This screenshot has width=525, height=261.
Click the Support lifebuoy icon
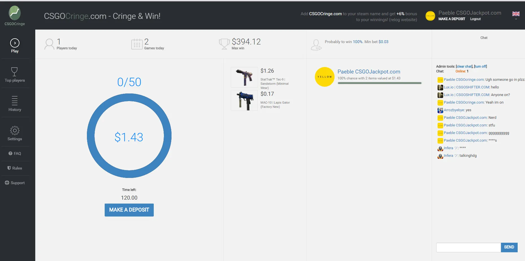point(7,183)
